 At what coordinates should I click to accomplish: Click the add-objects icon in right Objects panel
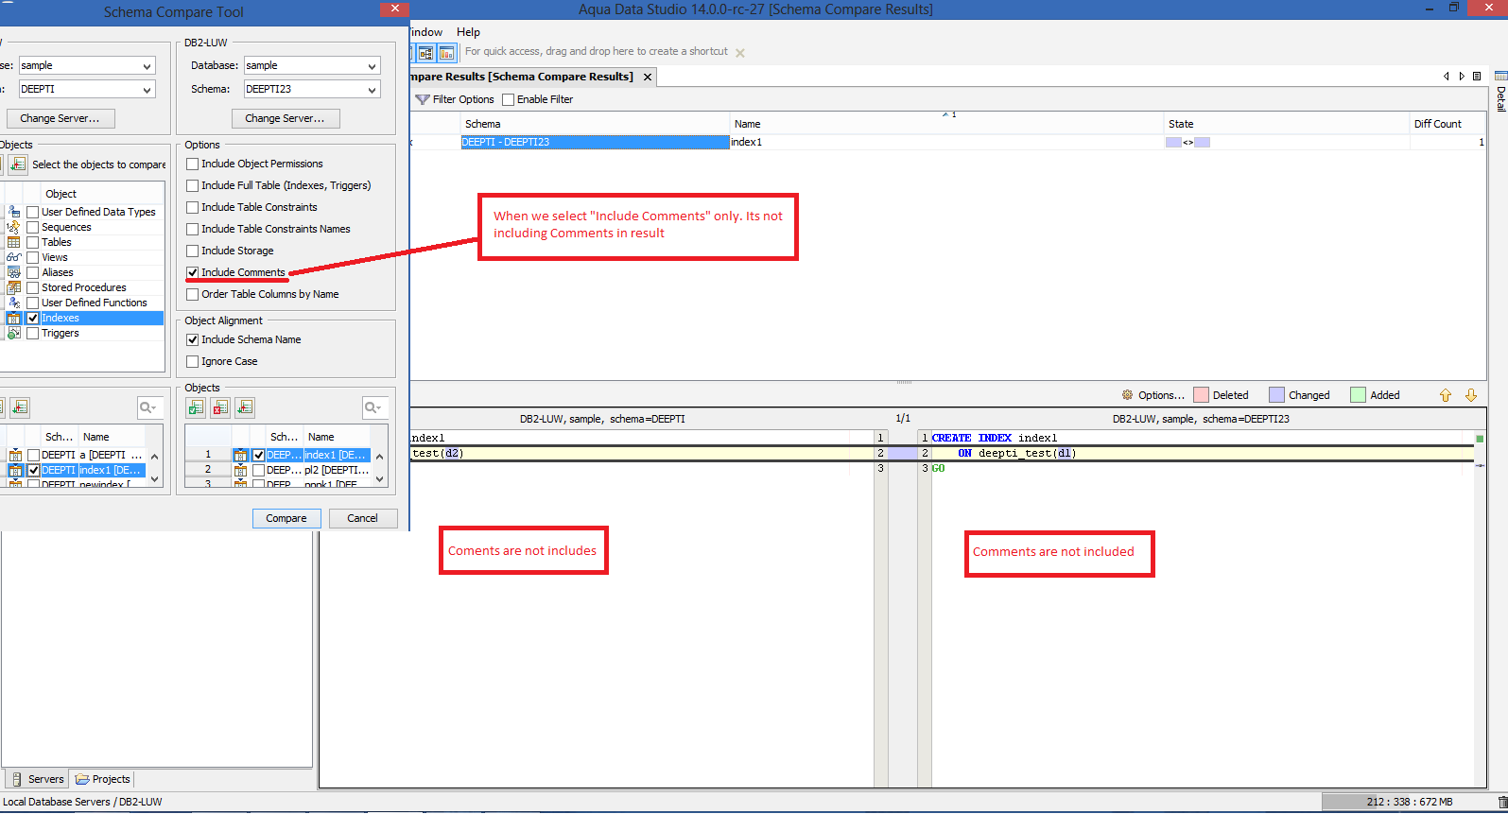coord(245,407)
